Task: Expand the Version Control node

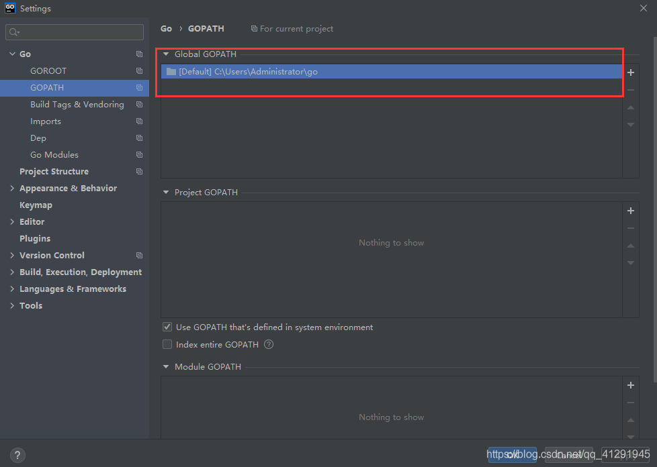Action: click(x=12, y=255)
